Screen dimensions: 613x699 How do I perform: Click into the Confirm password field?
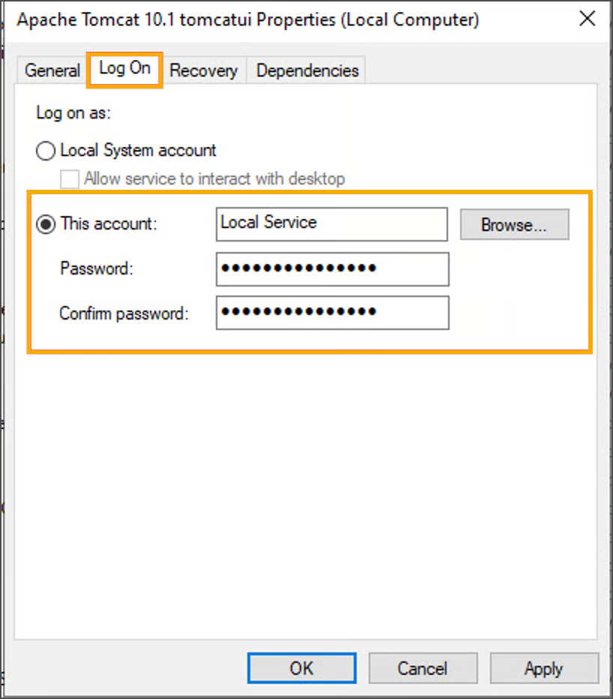(332, 313)
